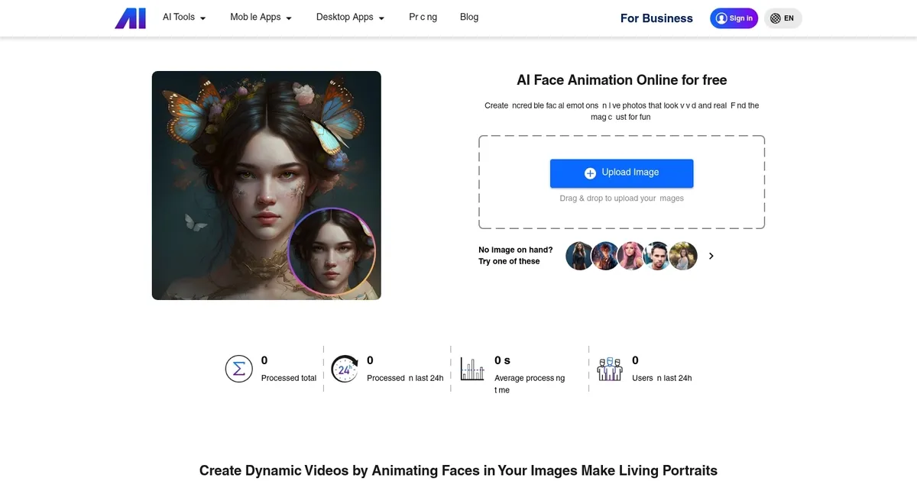Expand the AI Tools dropdown menu
Screen dimensions: 917x481
click(x=184, y=18)
